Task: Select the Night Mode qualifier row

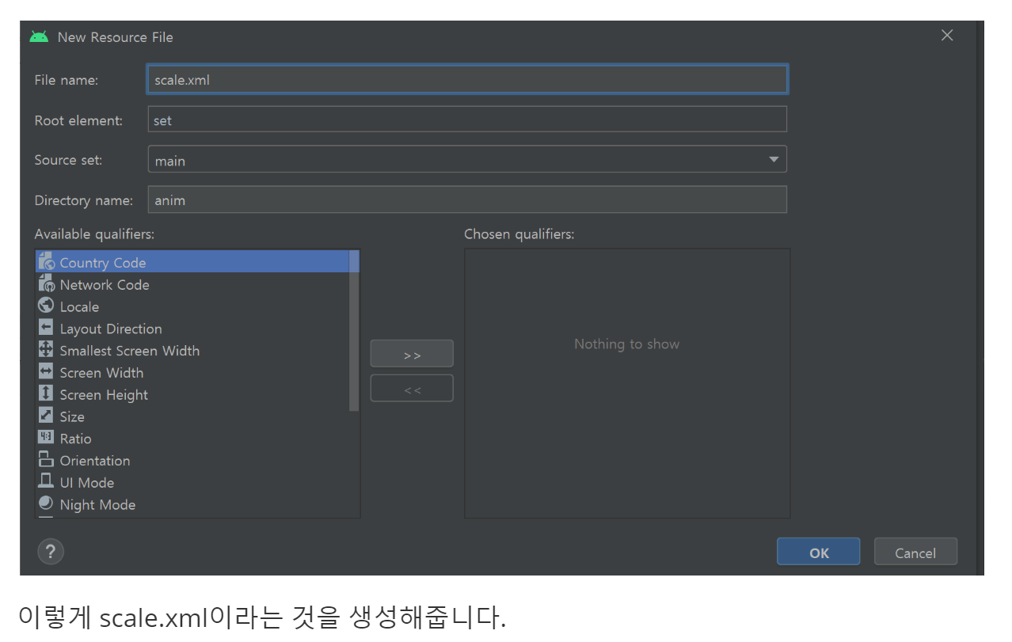Action: point(192,504)
